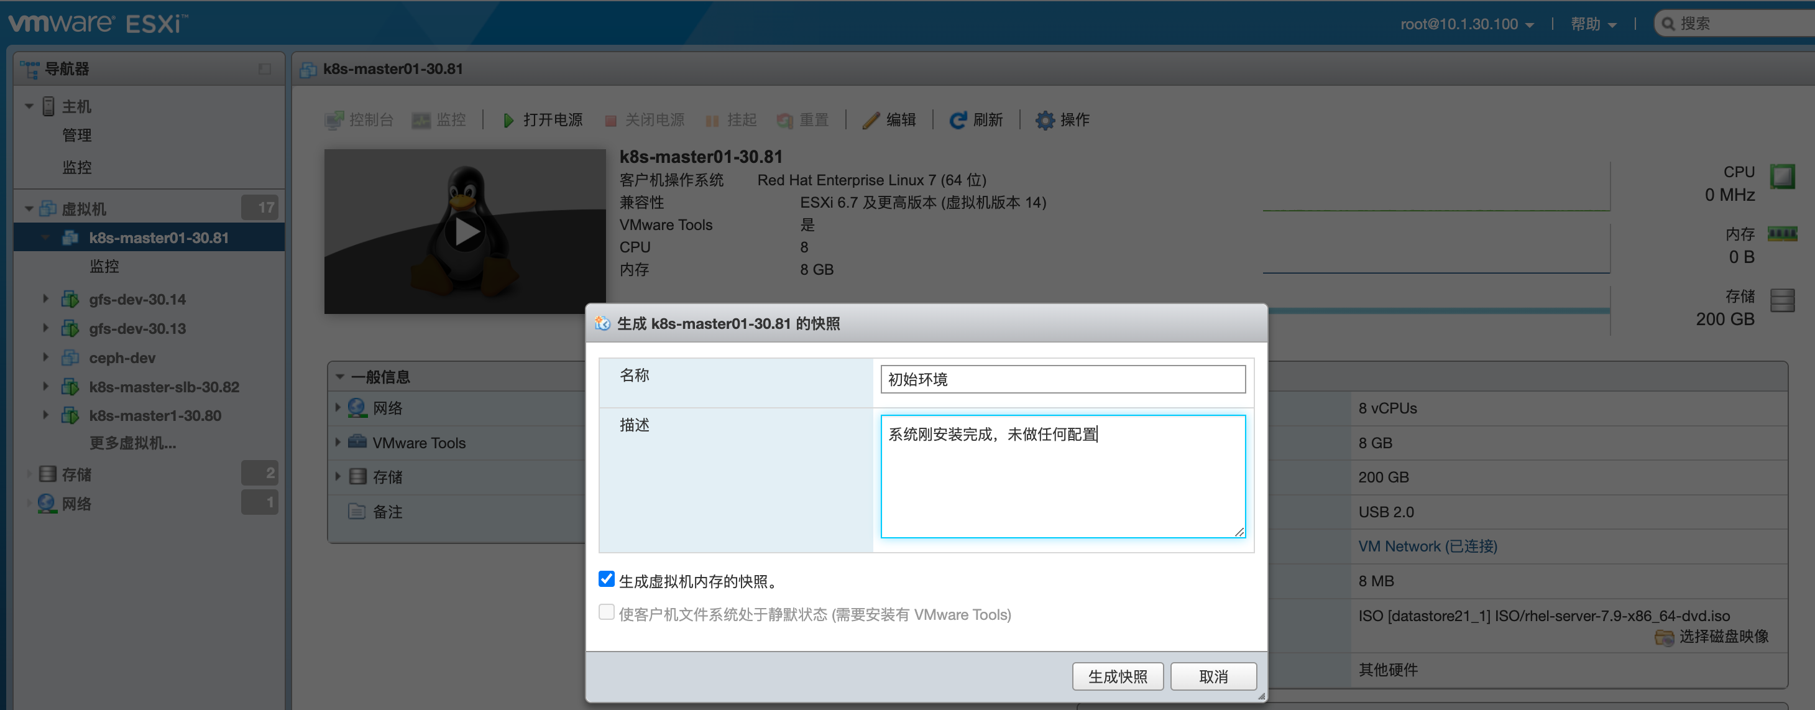The width and height of the screenshot is (1815, 710).
Task: Collapse the navigator panel with minimize icon
Action: pyautogui.click(x=264, y=68)
